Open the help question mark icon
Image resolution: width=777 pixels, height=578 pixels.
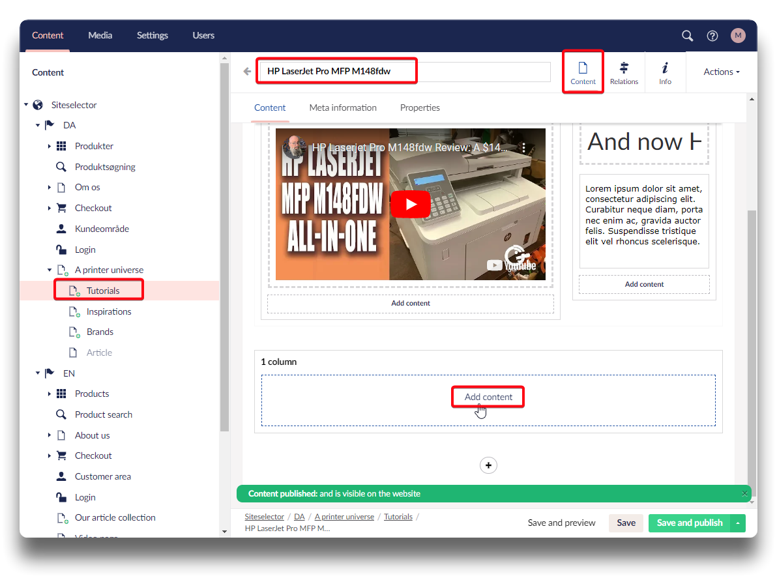tap(712, 36)
